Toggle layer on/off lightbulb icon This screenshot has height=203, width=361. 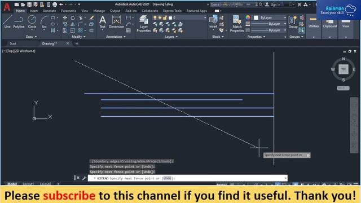click(x=155, y=17)
